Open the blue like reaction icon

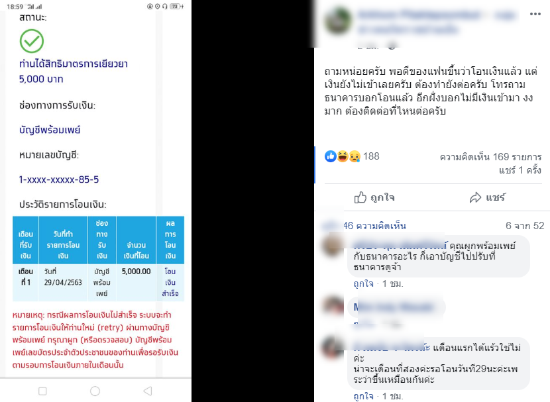331,156
